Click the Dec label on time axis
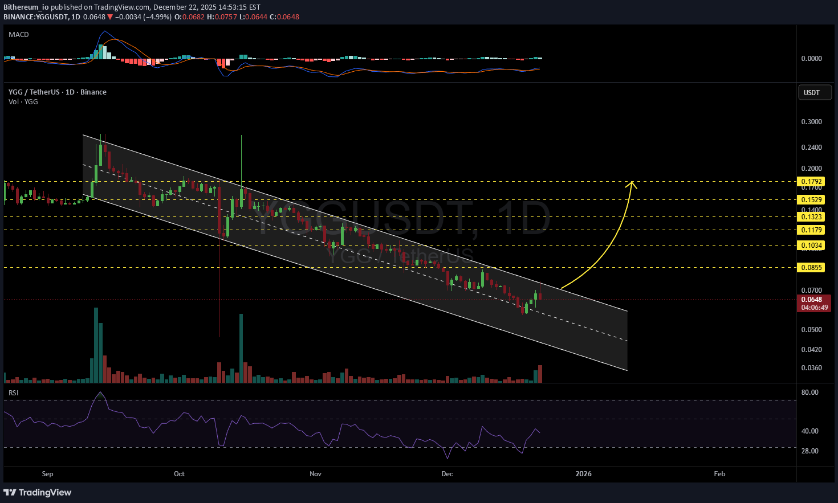This screenshot has width=838, height=503. coord(447,474)
